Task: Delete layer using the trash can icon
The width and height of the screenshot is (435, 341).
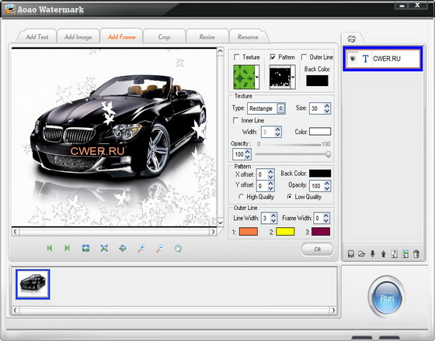Action: click(x=416, y=253)
